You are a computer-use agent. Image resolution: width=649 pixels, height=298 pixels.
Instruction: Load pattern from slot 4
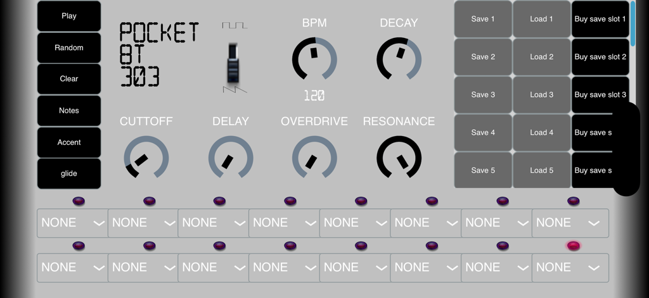click(x=542, y=133)
